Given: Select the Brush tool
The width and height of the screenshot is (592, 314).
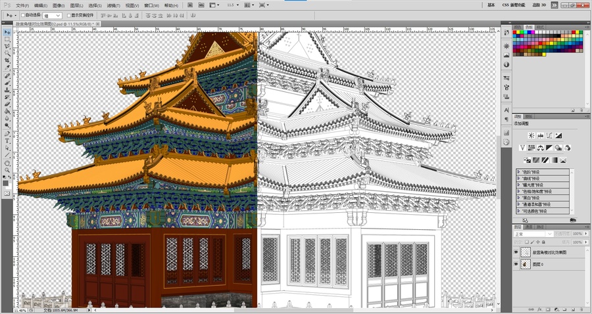Looking at the screenshot, I should [x=7, y=83].
